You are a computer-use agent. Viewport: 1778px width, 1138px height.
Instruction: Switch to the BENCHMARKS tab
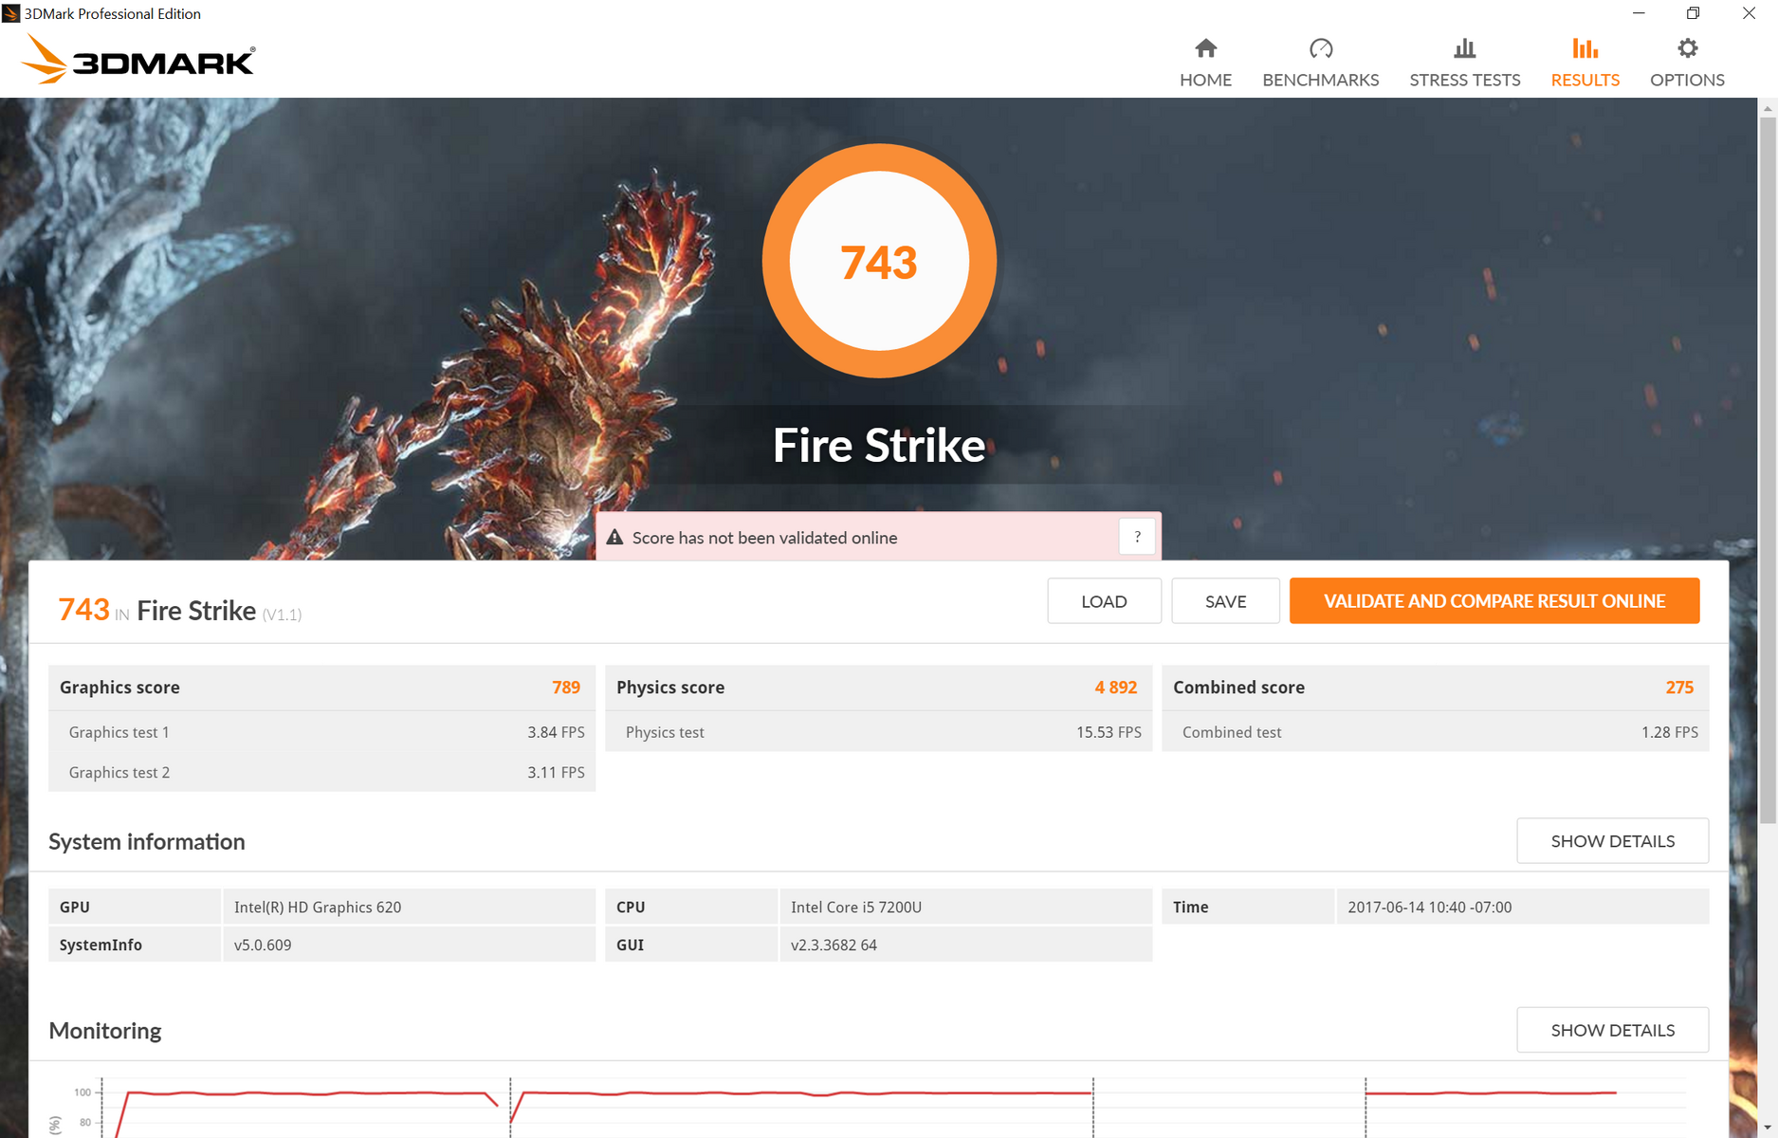coord(1321,64)
